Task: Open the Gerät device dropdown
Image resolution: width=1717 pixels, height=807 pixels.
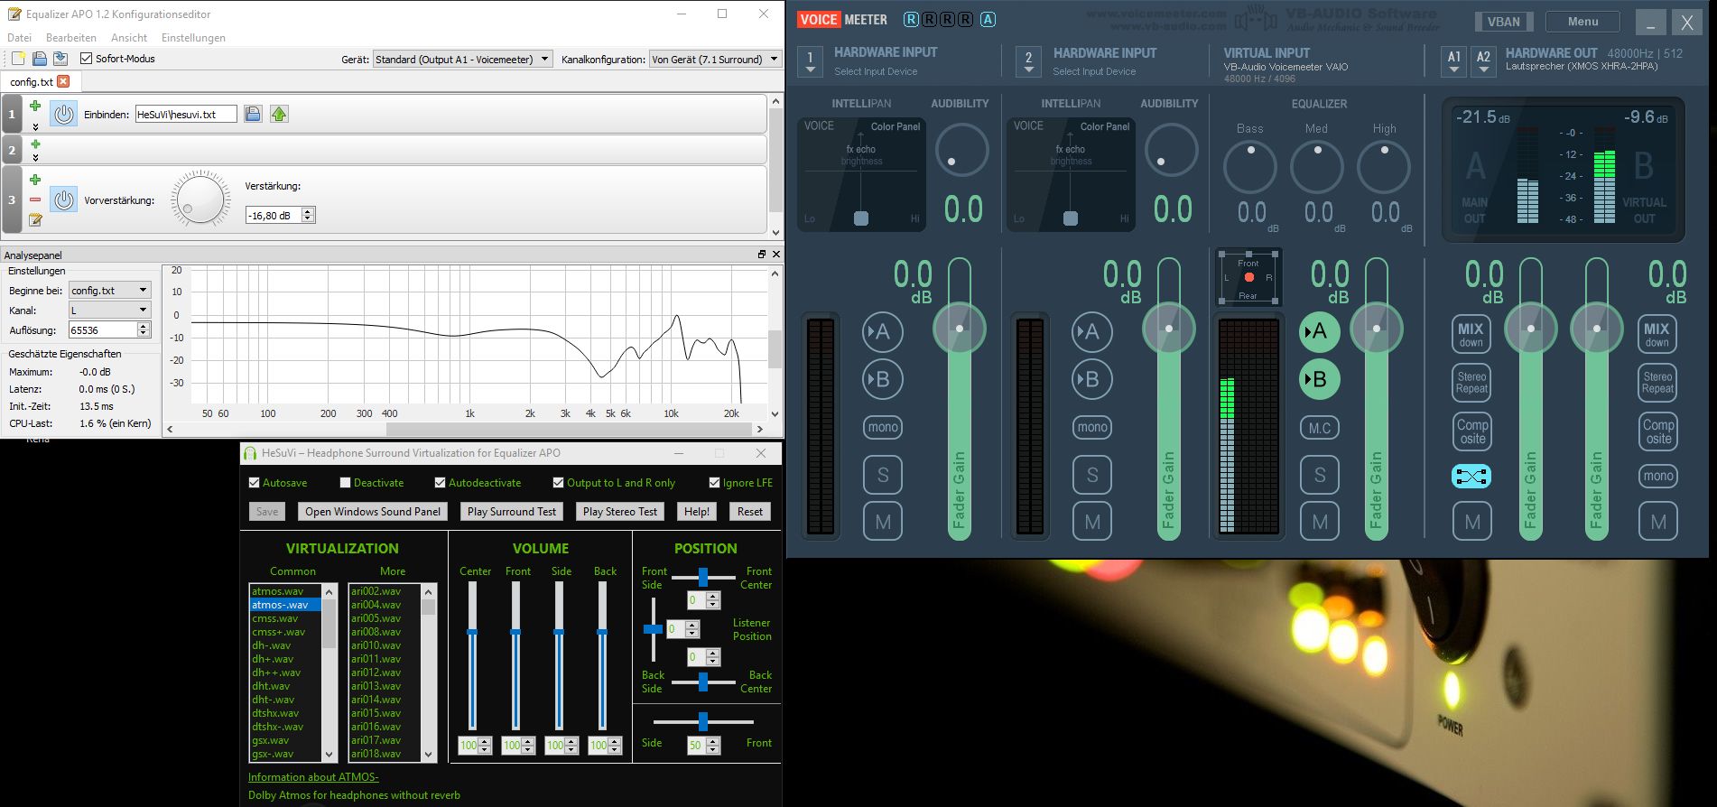Action: pyautogui.click(x=462, y=60)
